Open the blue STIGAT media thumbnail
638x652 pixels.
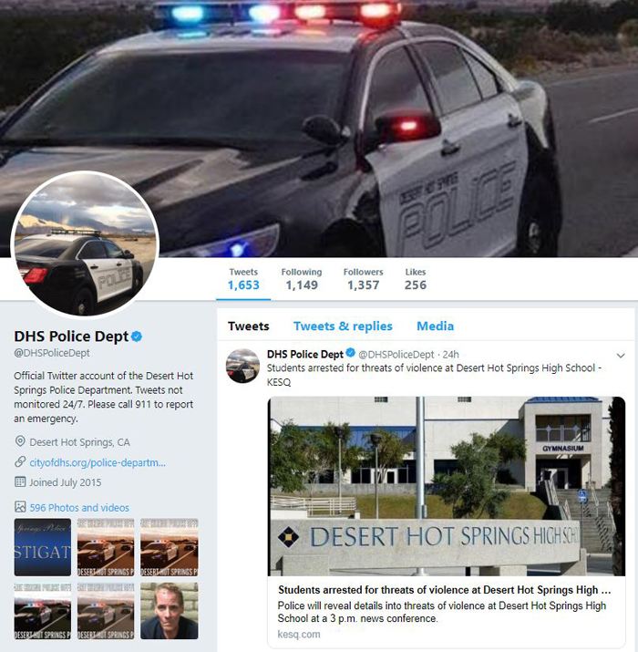43,547
